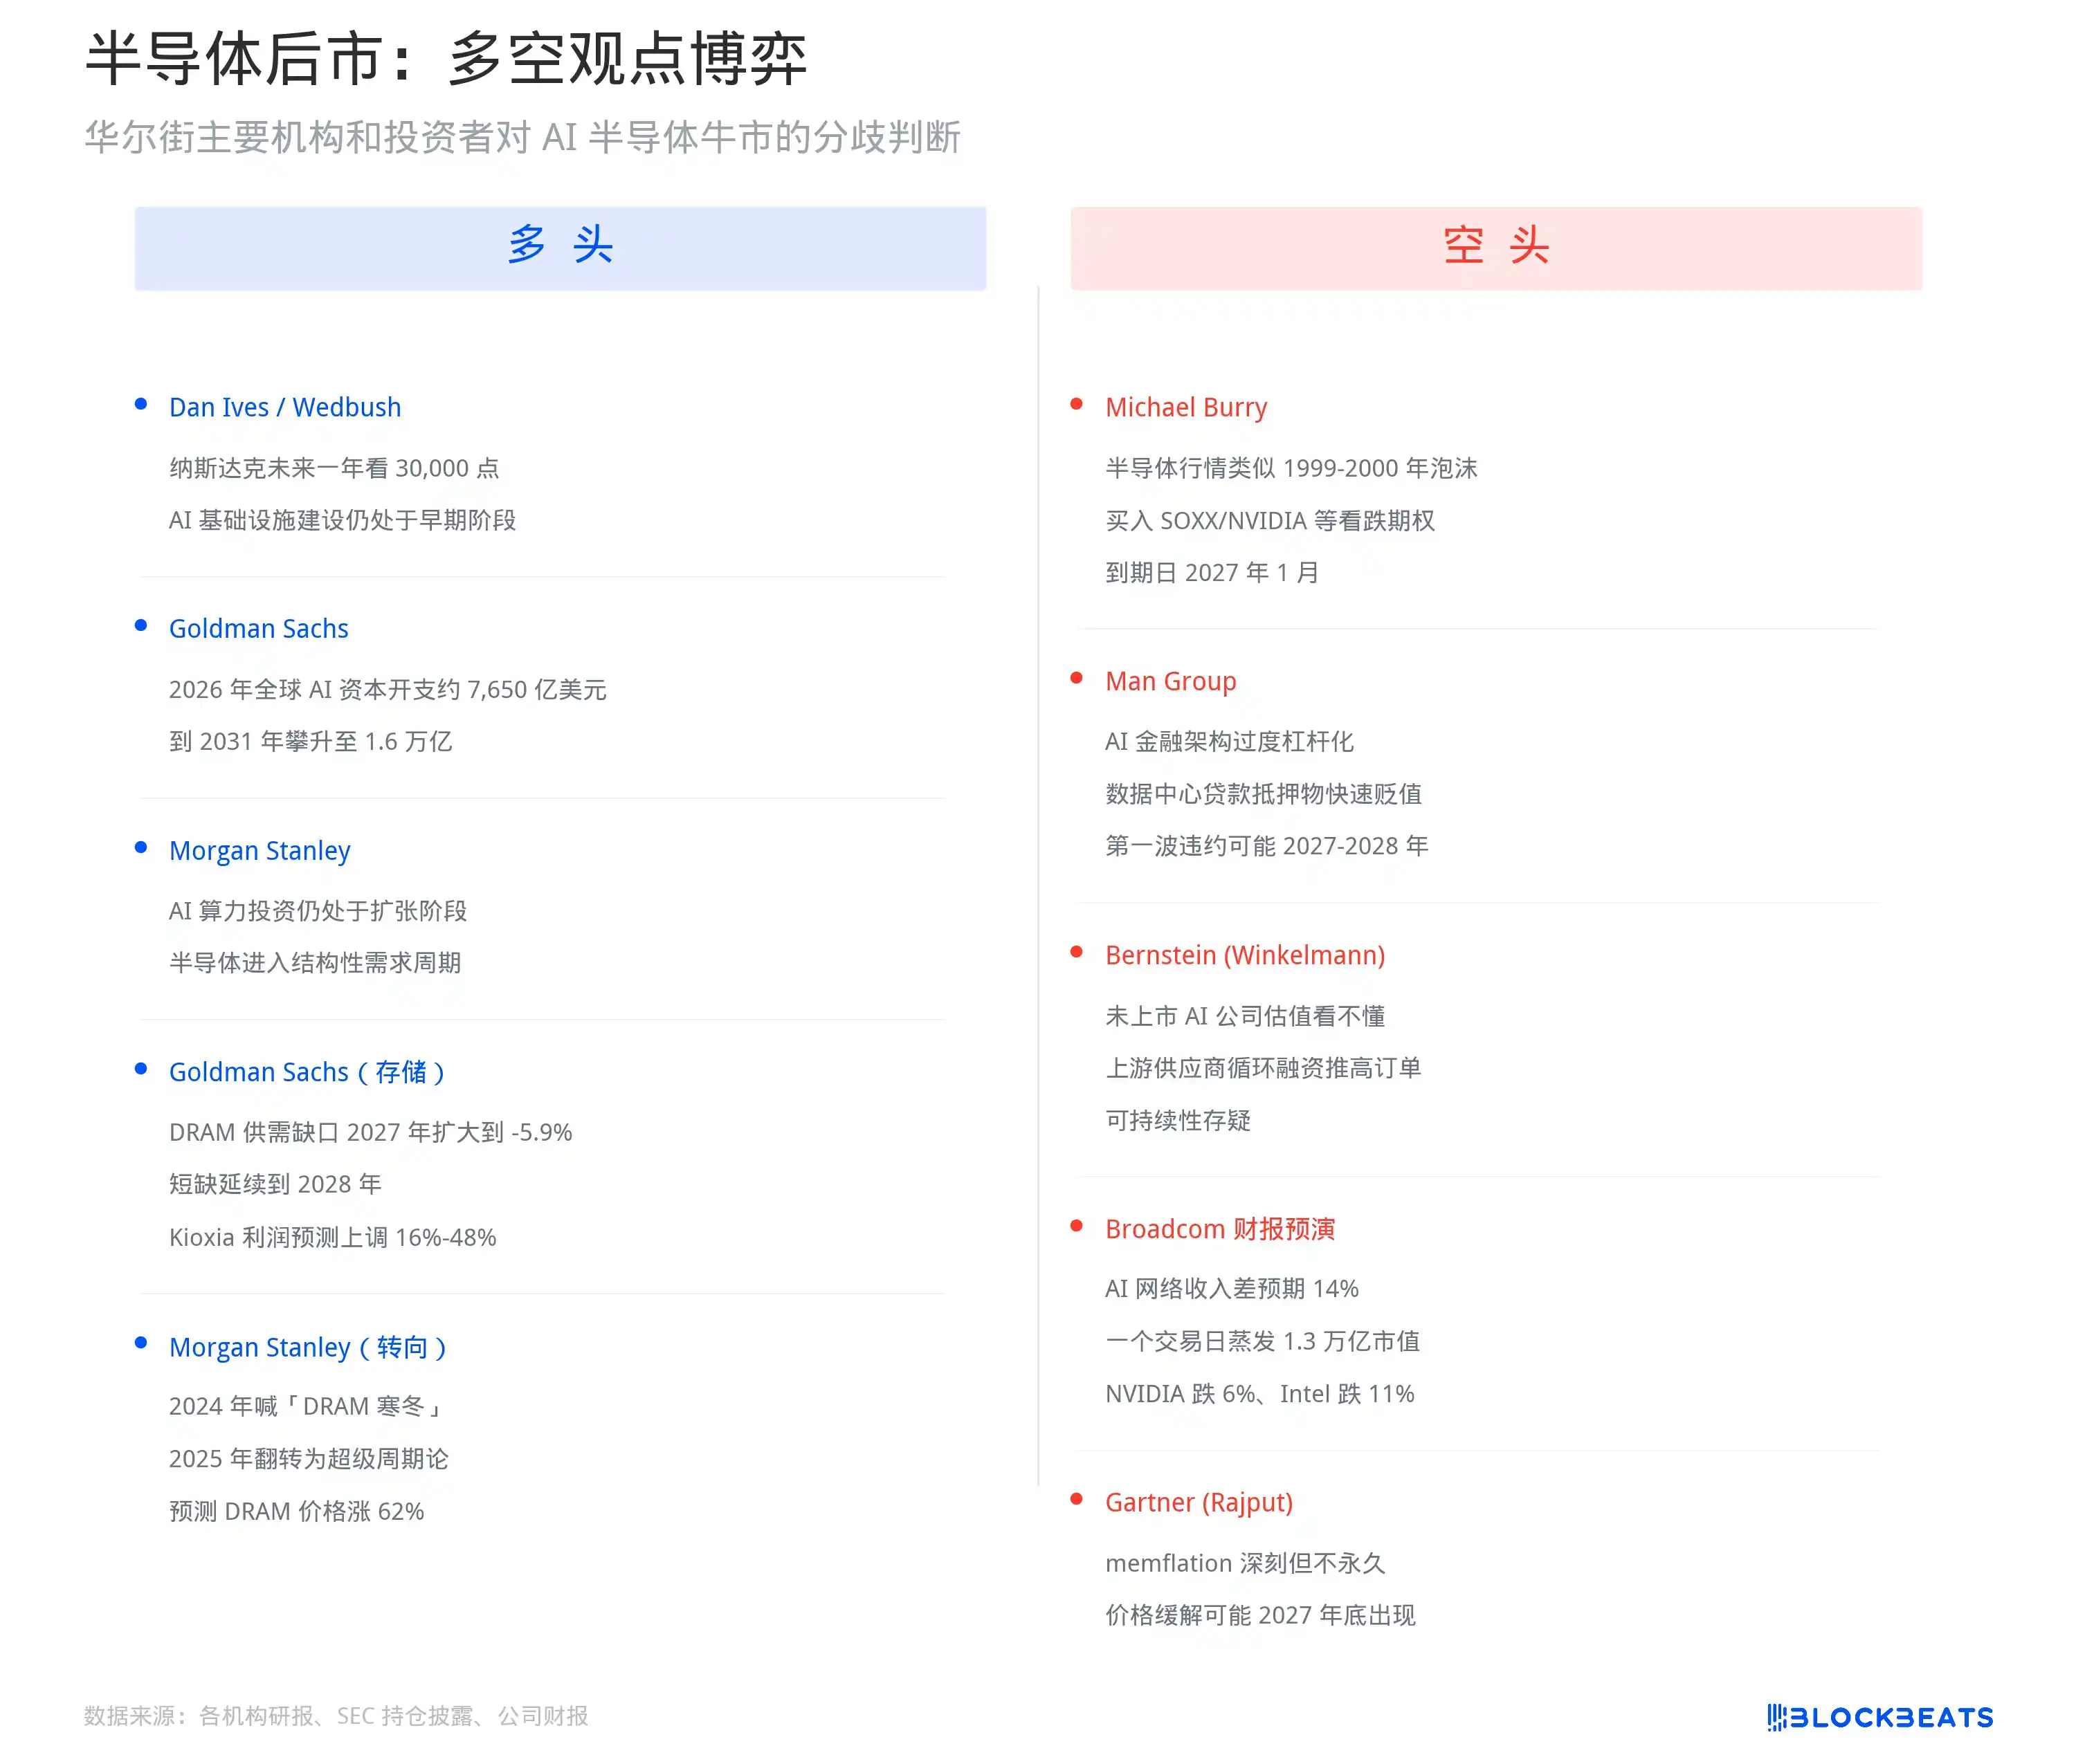Select the Broadcom 财报预演 heading

(1219, 1229)
